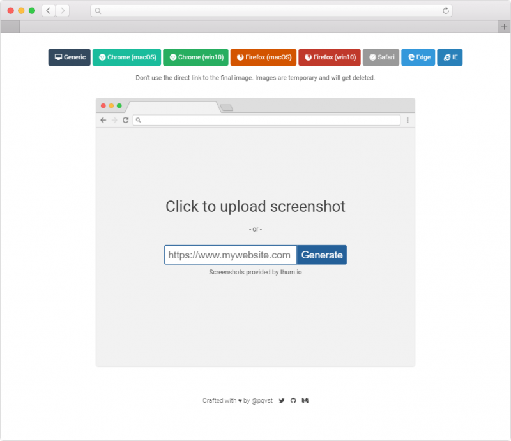Open the Medium icon in footer
The width and height of the screenshot is (511, 441).
click(305, 401)
